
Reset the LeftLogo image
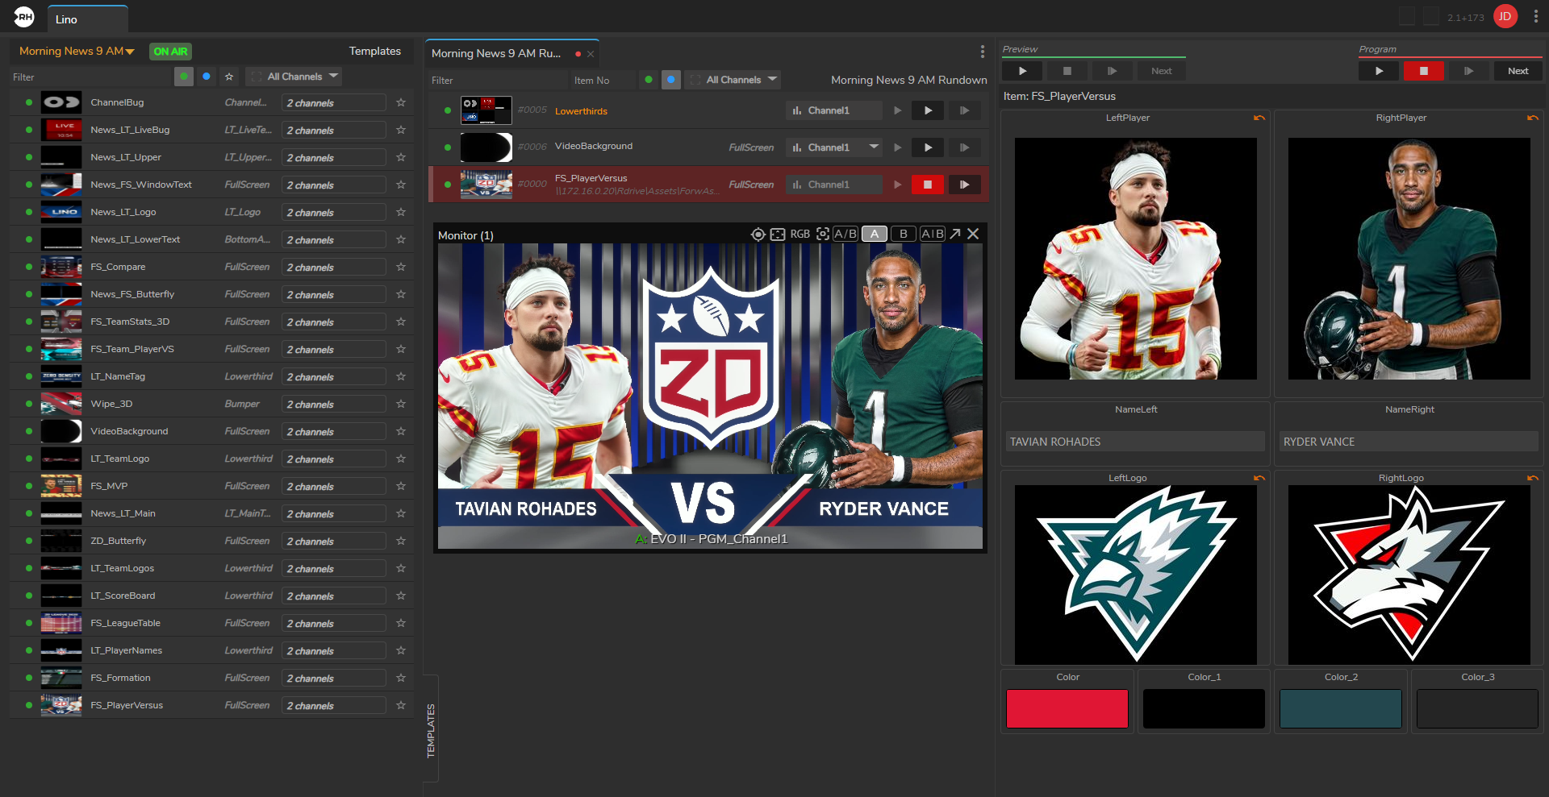pyautogui.click(x=1259, y=478)
